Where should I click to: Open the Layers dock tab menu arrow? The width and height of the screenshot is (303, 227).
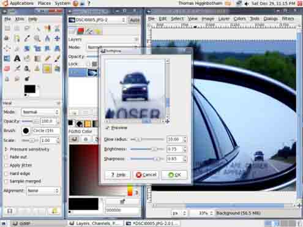[136, 39]
